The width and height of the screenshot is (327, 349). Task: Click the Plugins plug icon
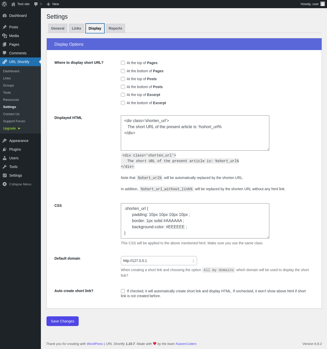pyautogui.click(x=5, y=149)
